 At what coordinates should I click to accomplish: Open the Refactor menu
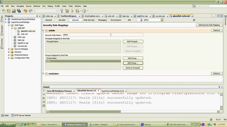[x=37, y=6]
